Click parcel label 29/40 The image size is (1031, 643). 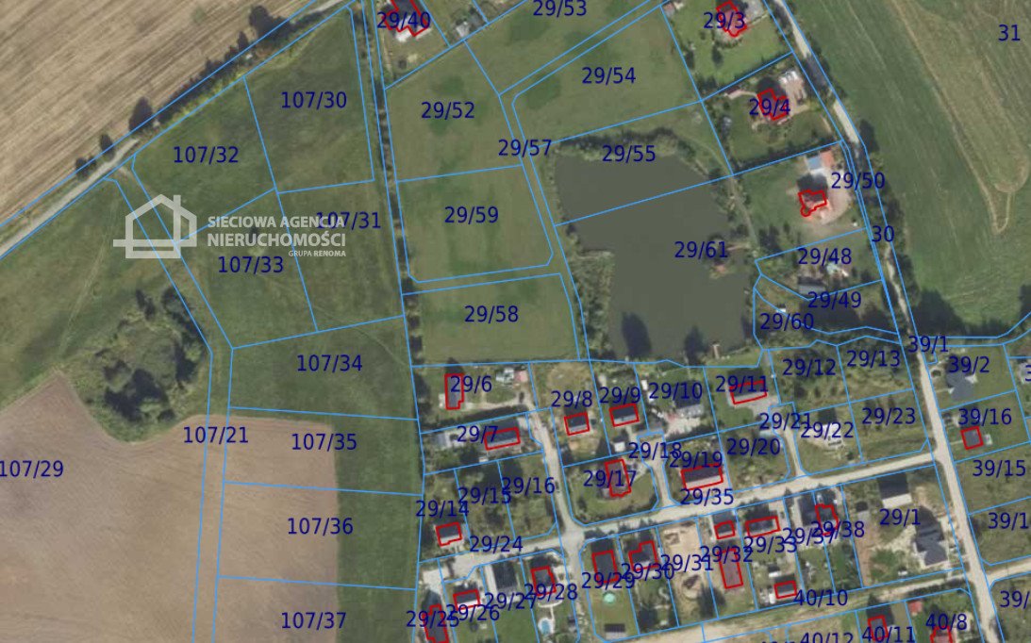tap(404, 21)
